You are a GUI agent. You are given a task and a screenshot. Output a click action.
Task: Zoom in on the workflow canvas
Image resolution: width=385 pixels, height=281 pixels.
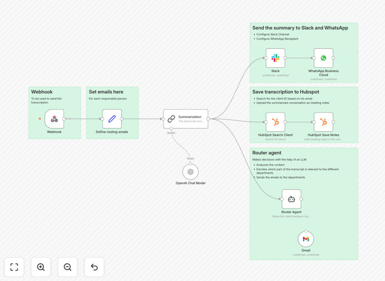point(41,267)
